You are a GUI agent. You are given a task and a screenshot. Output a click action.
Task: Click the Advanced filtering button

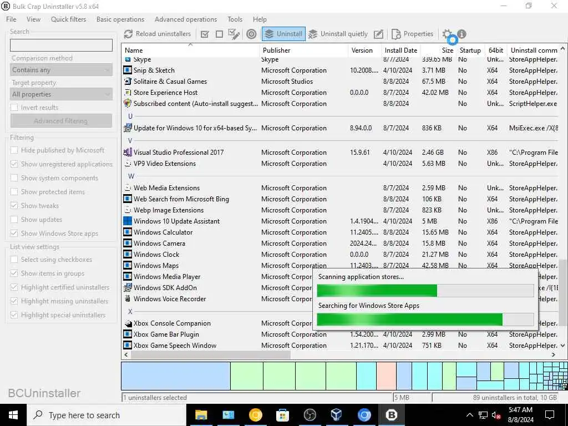61,121
